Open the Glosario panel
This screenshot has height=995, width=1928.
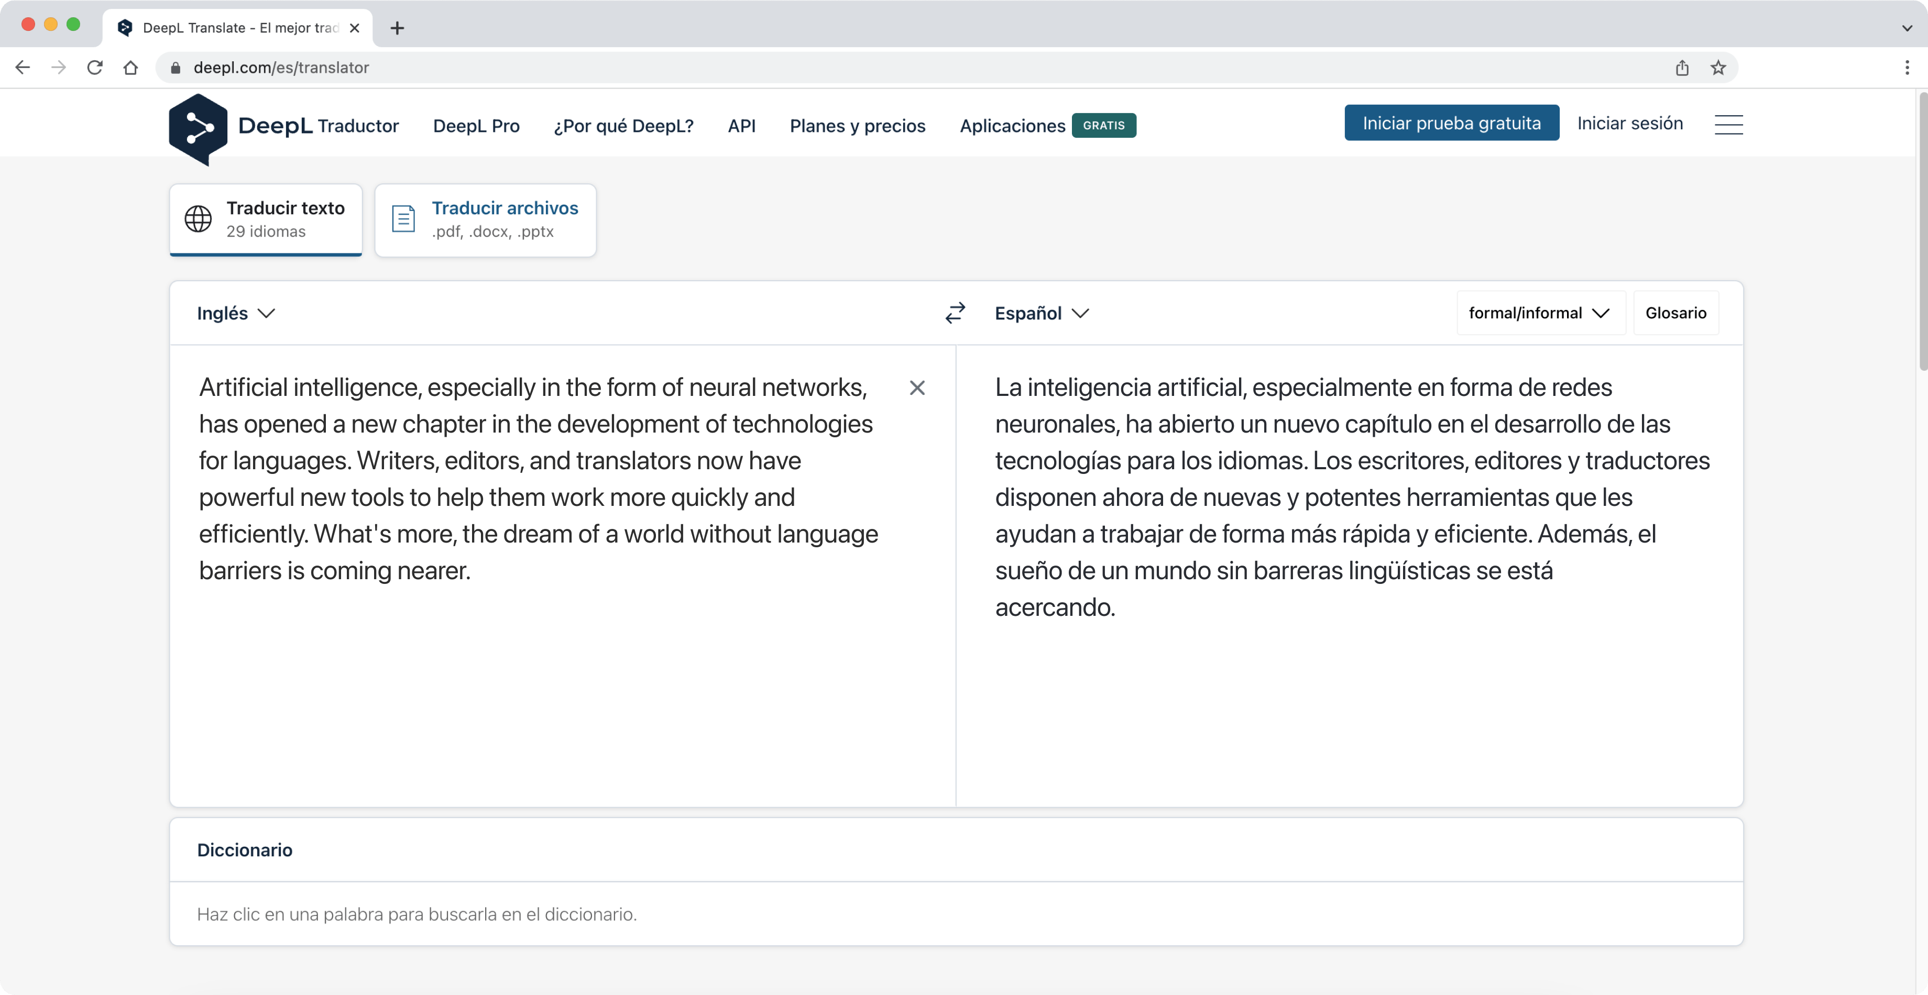tap(1676, 313)
